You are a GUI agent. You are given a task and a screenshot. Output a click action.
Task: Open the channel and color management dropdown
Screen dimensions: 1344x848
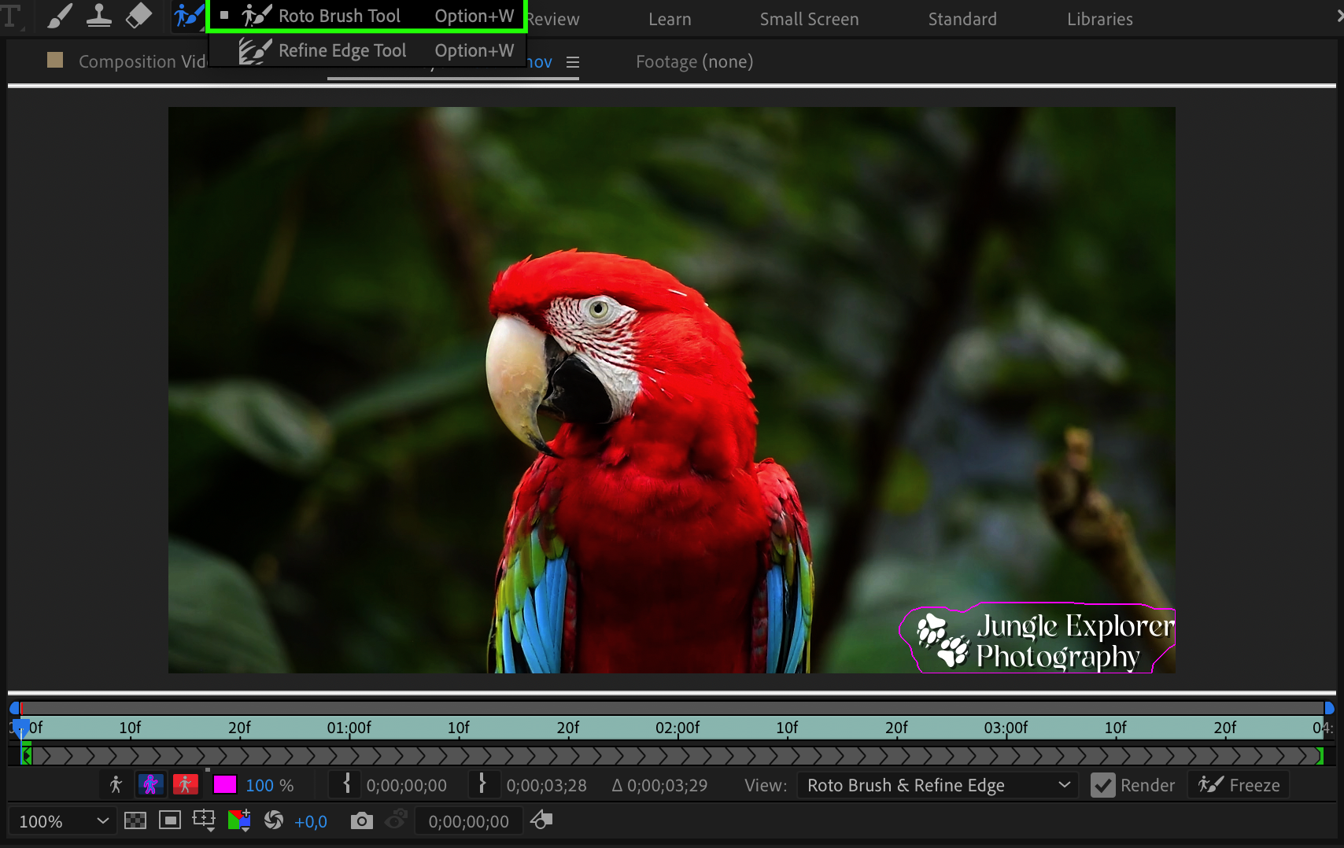pos(238,821)
